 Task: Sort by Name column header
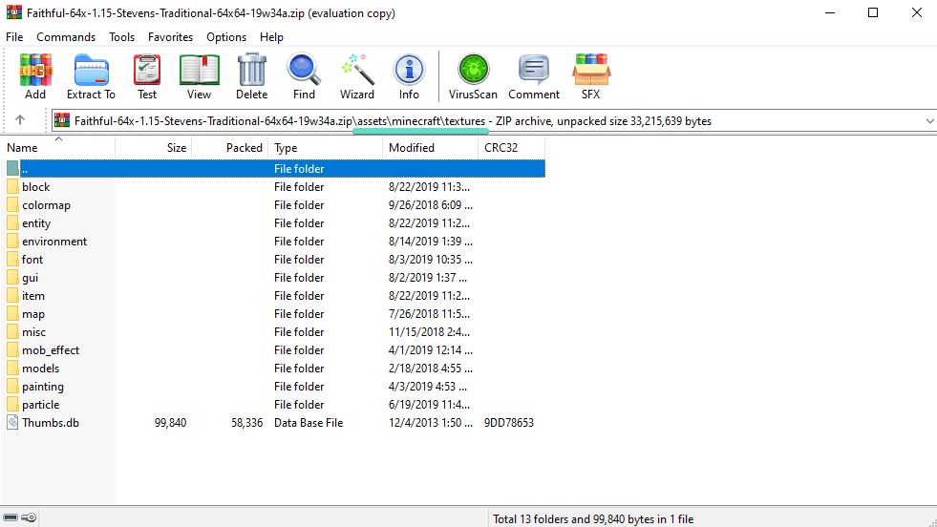(x=58, y=148)
